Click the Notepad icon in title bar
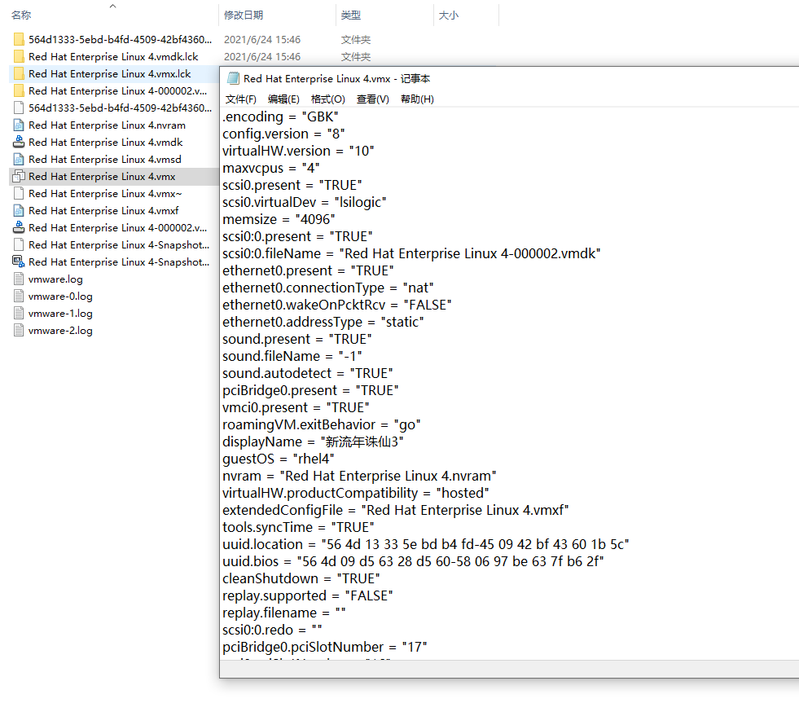The width and height of the screenshot is (799, 703). 233,79
